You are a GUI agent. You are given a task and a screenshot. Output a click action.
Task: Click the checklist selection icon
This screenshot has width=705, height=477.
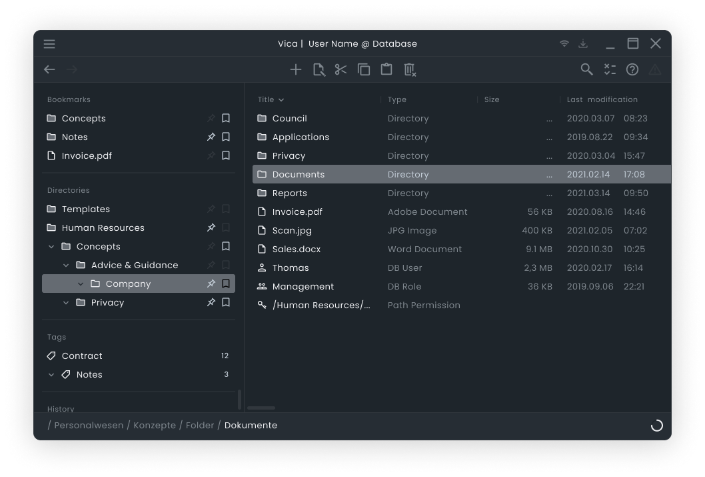(x=610, y=69)
